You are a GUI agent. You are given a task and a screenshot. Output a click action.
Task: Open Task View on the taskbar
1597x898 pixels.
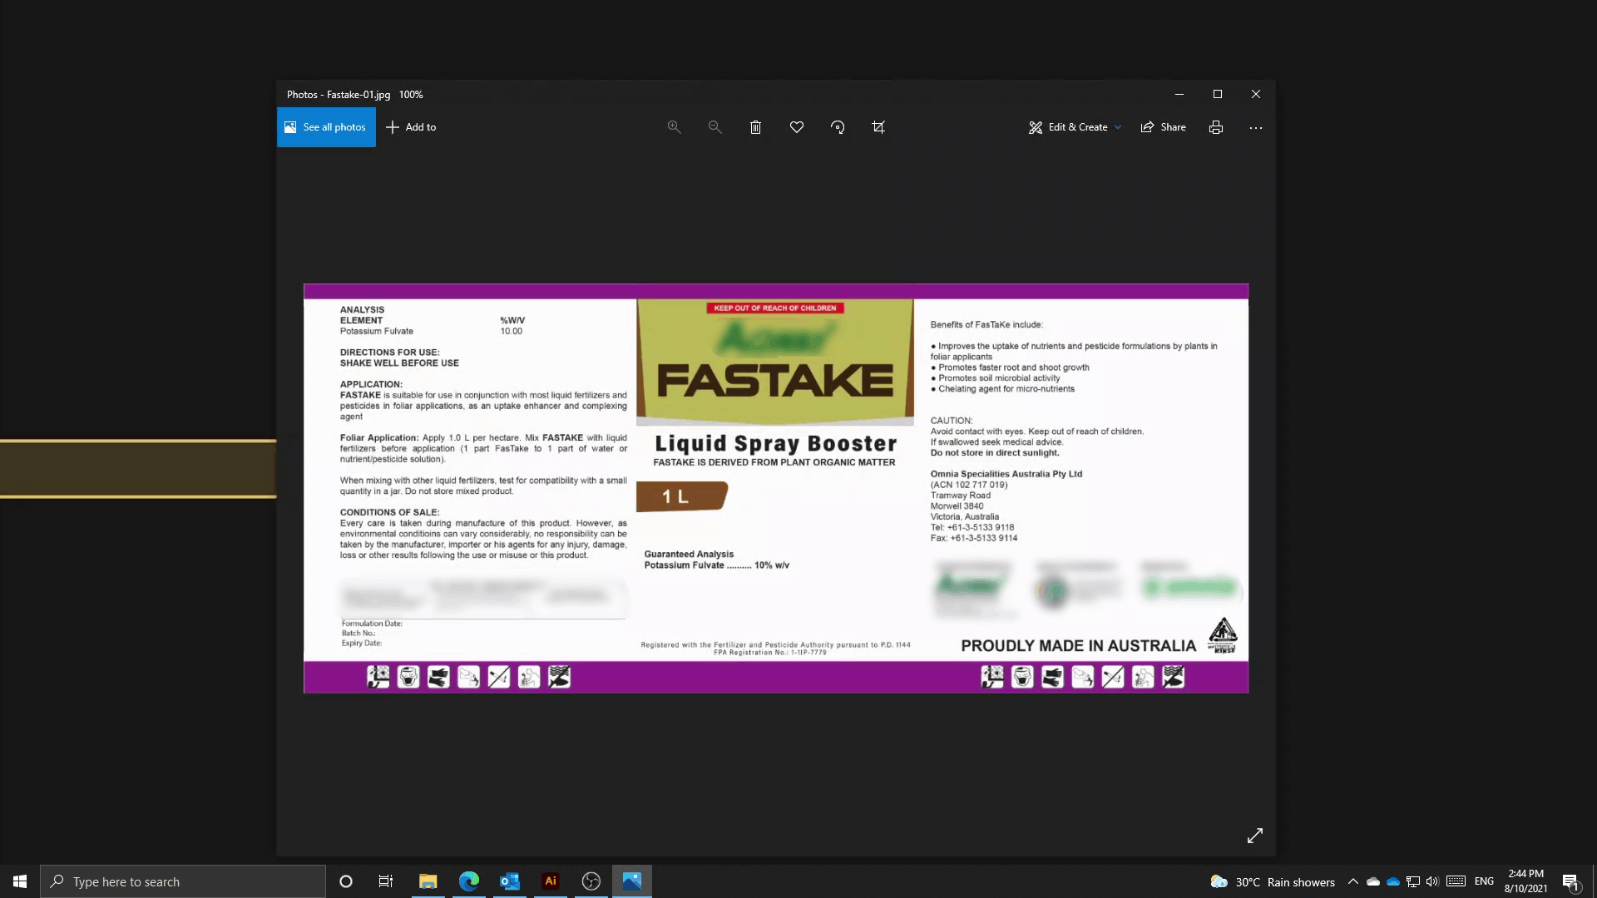[x=386, y=881]
